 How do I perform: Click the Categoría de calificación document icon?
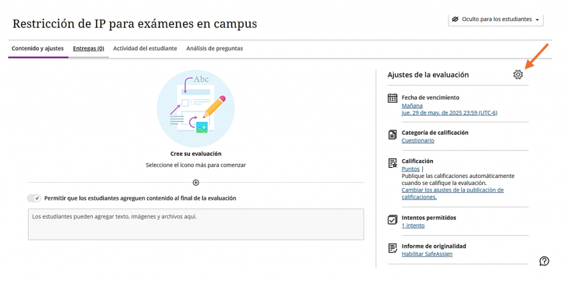click(393, 135)
